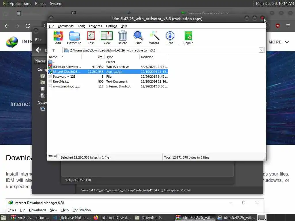Open IDM 6.38 File menu
This screenshot has width=295, height=221.
coord(22,210)
